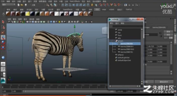Click the 复制选项卡 button
177x96 pixels.
coord(164,82)
